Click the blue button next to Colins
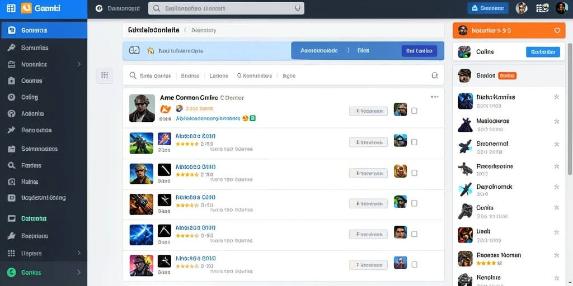Image resolution: width=573 pixels, height=286 pixels. [543, 52]
